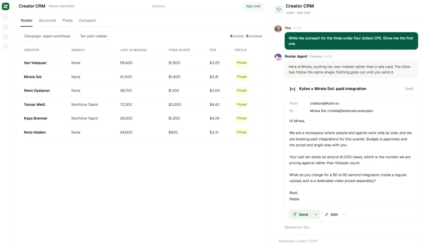The height and width of the screenshot is (249, 421).
Task: Select the Tomas Weill creator name
Action: 34,105
